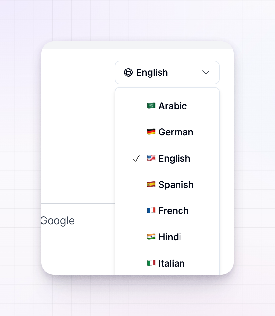This screenshot has width=275, height=316.
Task: Choose Hindi language option
Action: pyautogui.click(x=167, y=237)
